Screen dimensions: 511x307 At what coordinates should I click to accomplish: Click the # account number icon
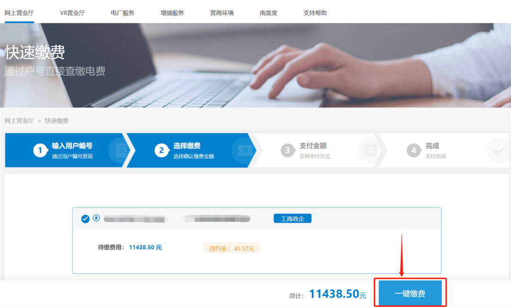pyautogui.click(x=96, y=218)
